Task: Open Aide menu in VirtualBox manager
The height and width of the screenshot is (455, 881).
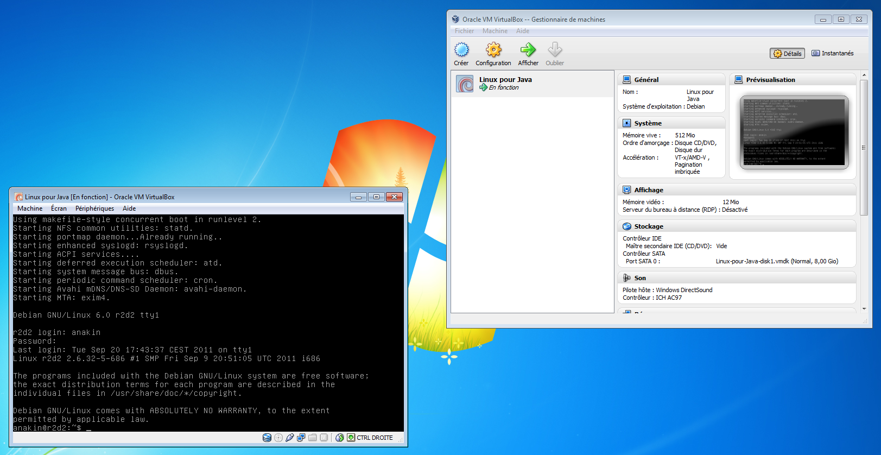Action: click(x=523, y=31)
